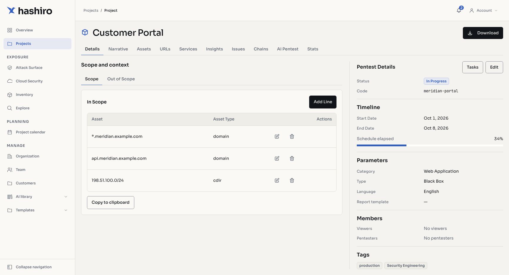This screenshot has width=509, height=275.
Task: Click the Customer Portal cube icon
Action: 85,32
